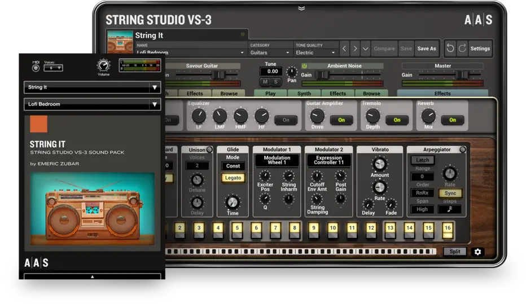Click the AAS logo in String Studio header
Image resolution: width=526 pixels, height=304 pixels.
point(479,20)
